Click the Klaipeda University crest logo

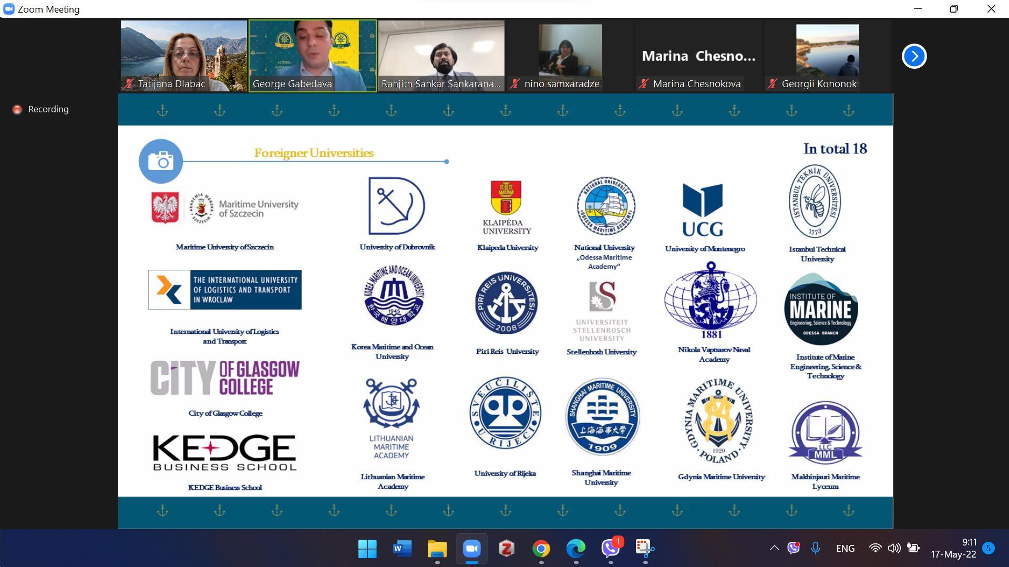(x=507, y=207)
